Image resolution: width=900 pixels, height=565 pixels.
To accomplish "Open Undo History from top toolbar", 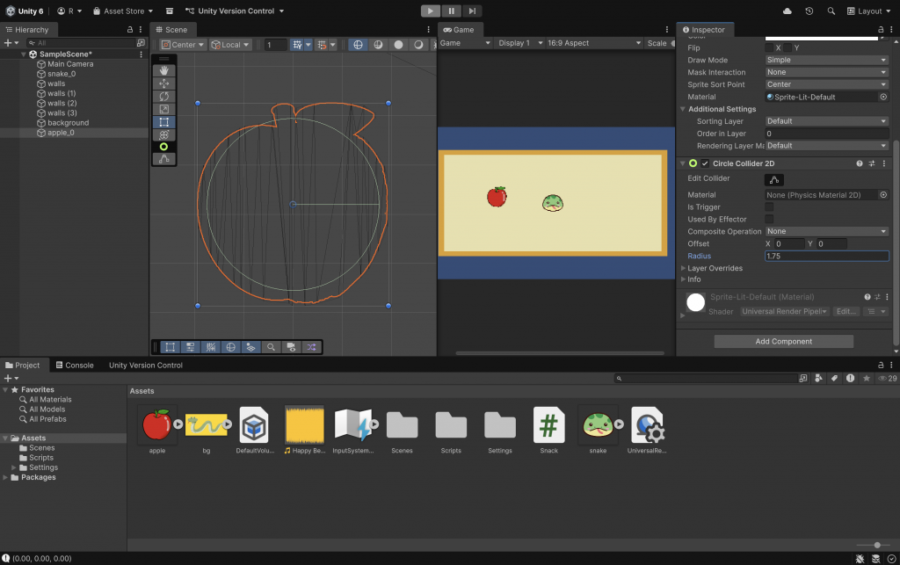I will (810, 11).
